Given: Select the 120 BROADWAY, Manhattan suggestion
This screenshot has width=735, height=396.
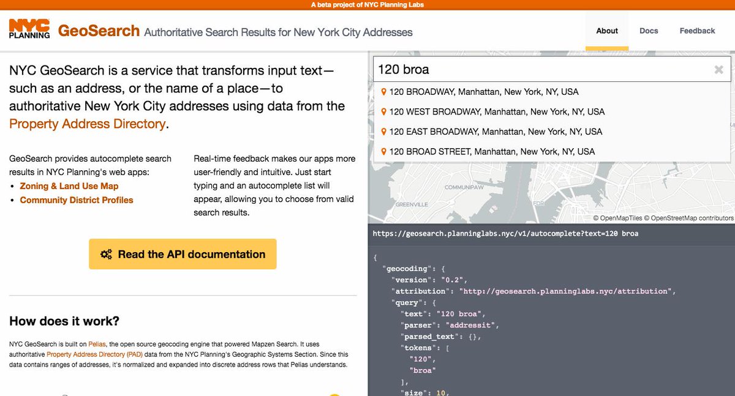Looking at the screenshot, I should 552,92.
